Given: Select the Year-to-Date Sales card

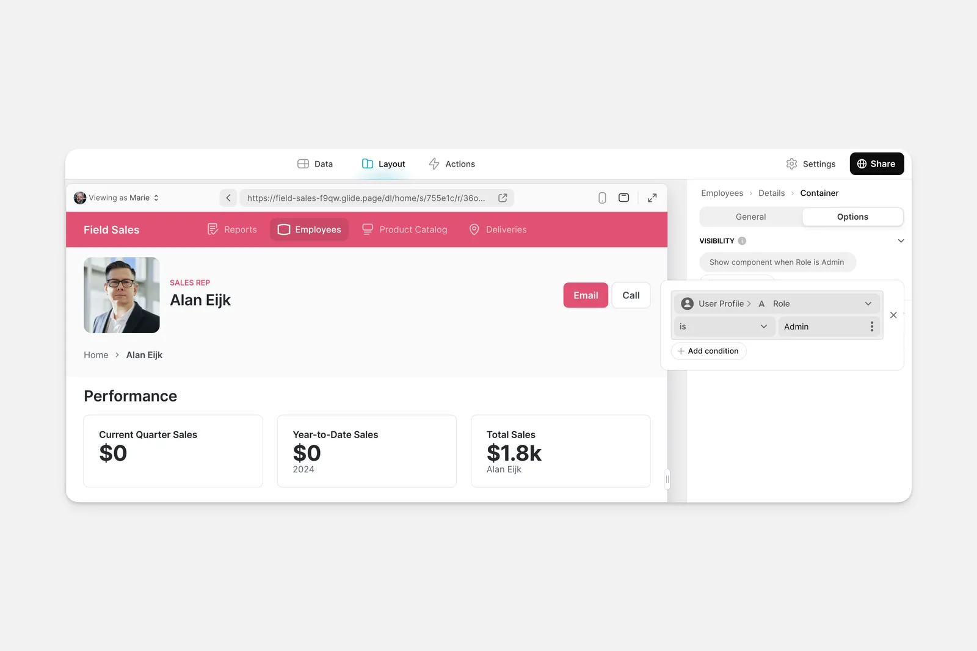Looking at the screenshot, I should coord(366,451).
